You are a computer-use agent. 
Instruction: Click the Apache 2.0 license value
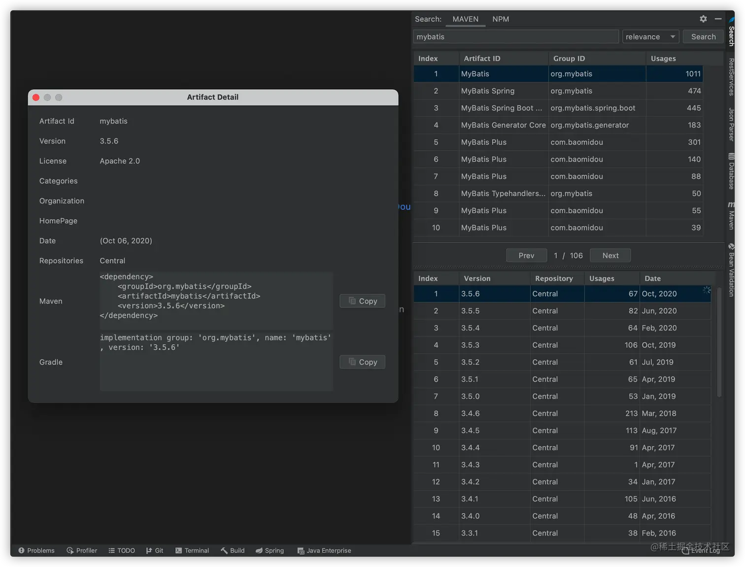point(120,161)
